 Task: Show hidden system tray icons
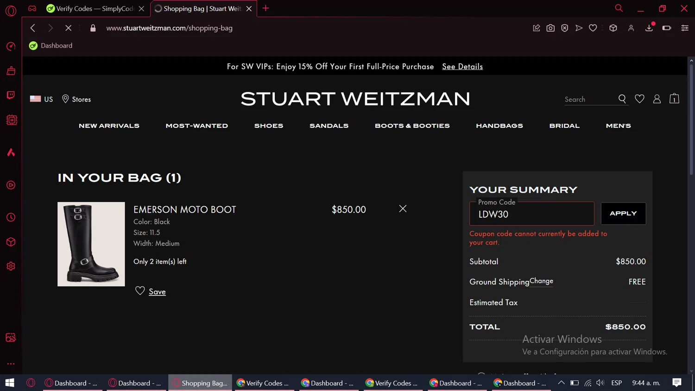(561, 383)
